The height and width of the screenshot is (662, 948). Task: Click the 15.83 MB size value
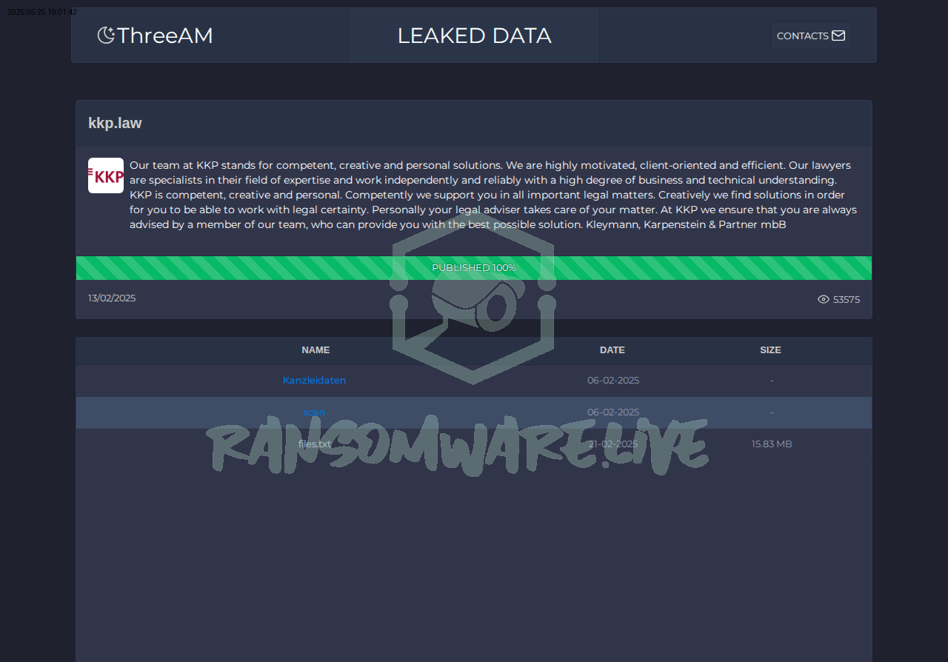coord(772,444)
